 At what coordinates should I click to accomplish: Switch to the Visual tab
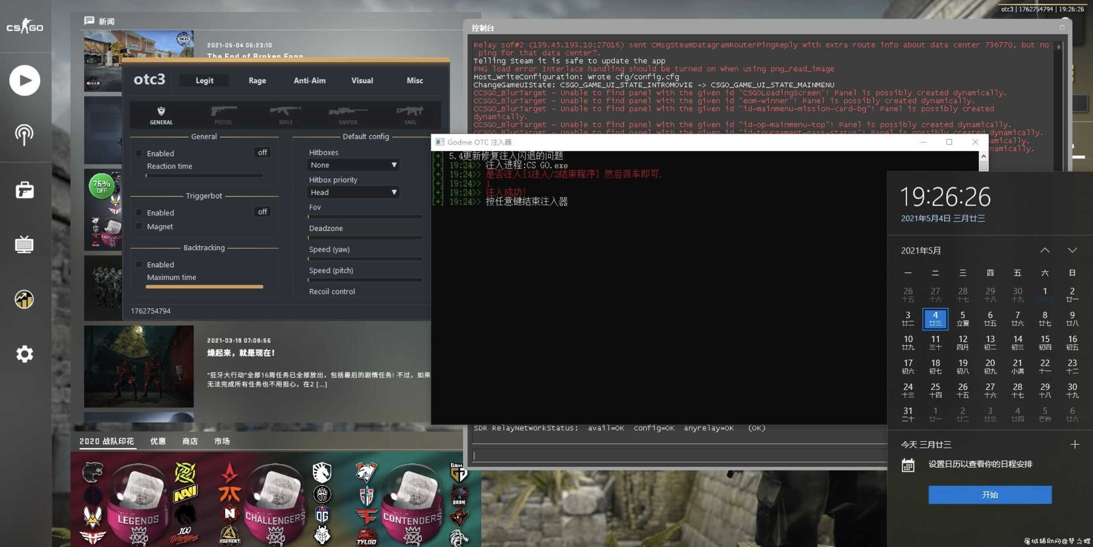click(x=362, y=80)
